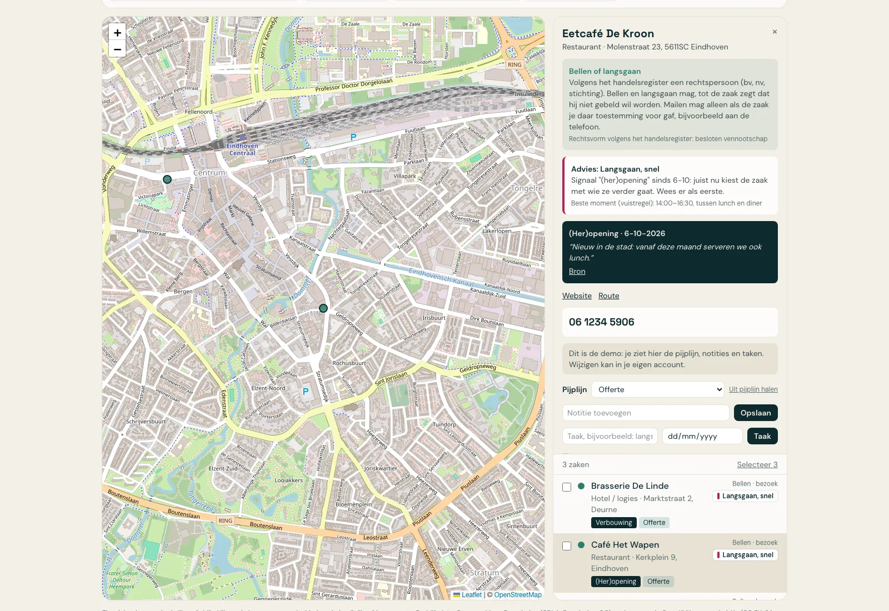Click Selecteer 3 link
The width and height of the screenshot is (889, 611).
pos(757,464)
